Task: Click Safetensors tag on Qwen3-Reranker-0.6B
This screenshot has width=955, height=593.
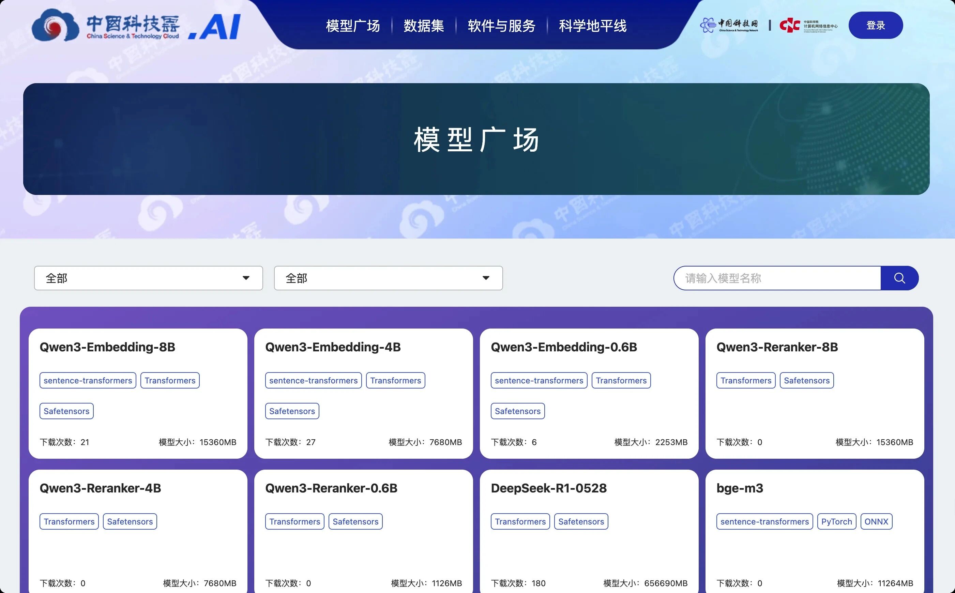Action: pyautogui.click(x=355, y=522)
